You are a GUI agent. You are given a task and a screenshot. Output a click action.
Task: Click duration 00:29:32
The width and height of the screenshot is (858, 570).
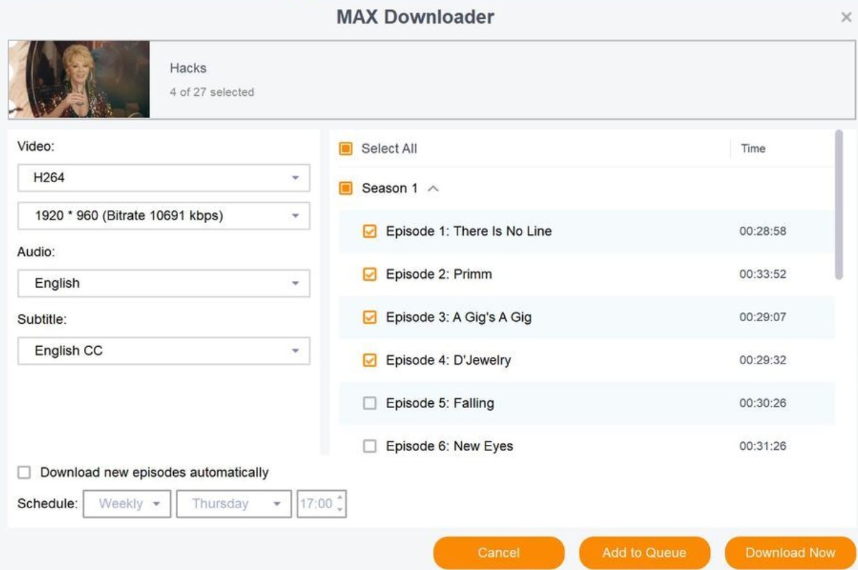tap(763, 361)
